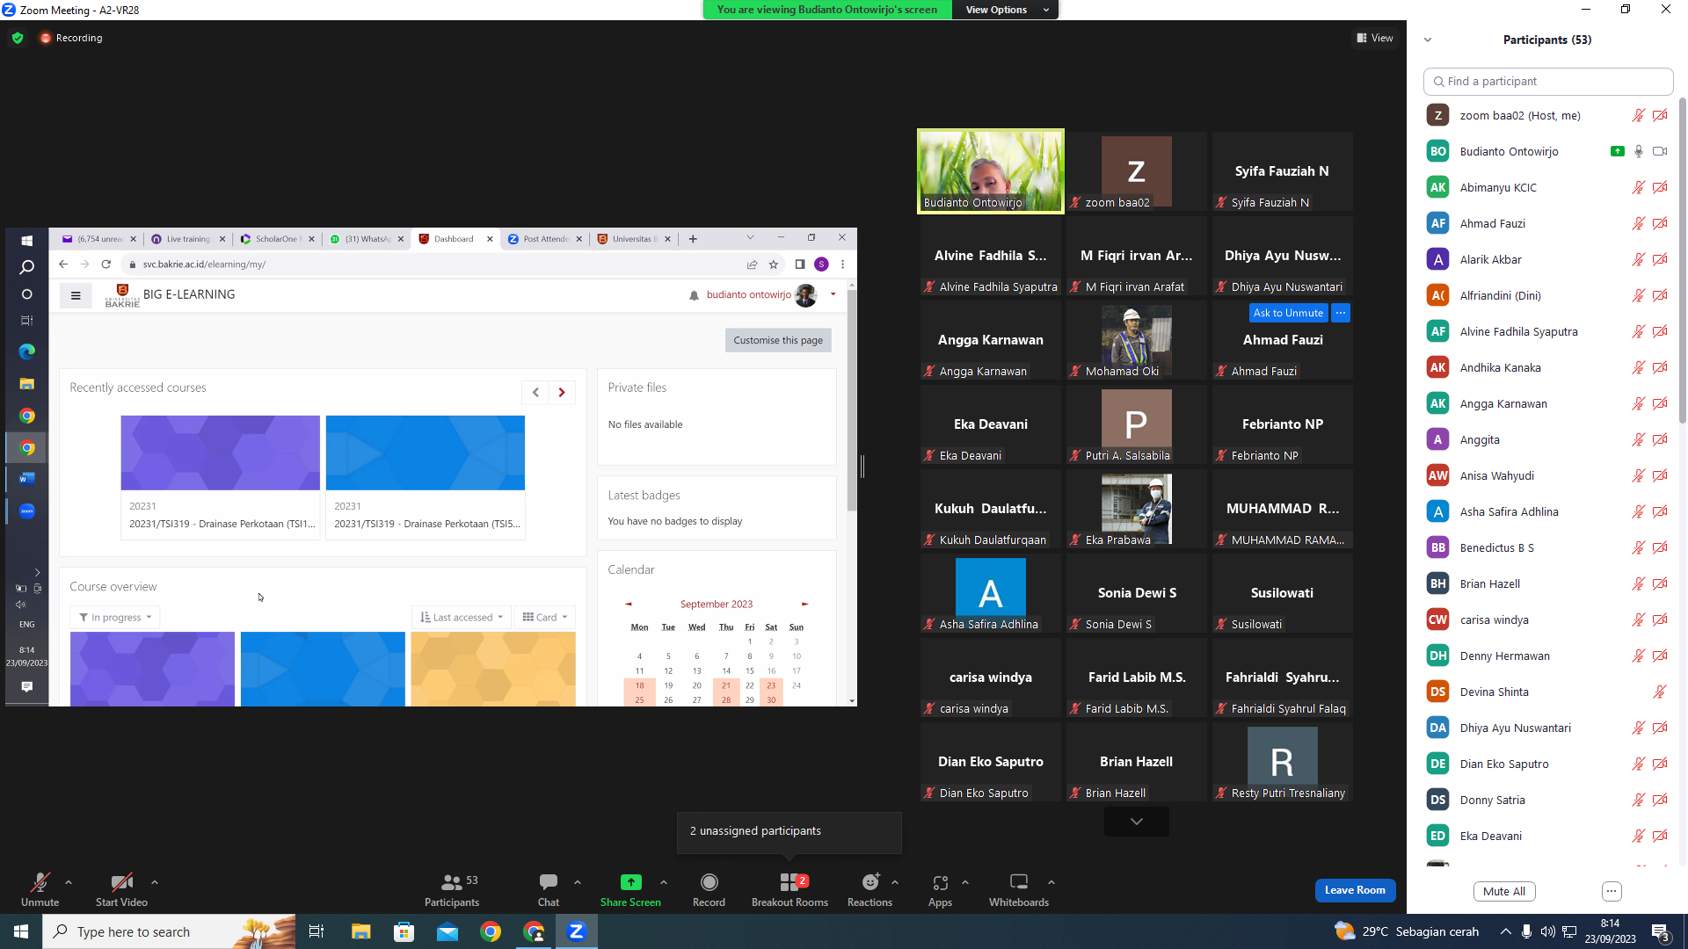This screenshot has width=1688, height=949.
Task: Click the Universitas browser tab
Action: pyautogui.click(x=633, y=239)
